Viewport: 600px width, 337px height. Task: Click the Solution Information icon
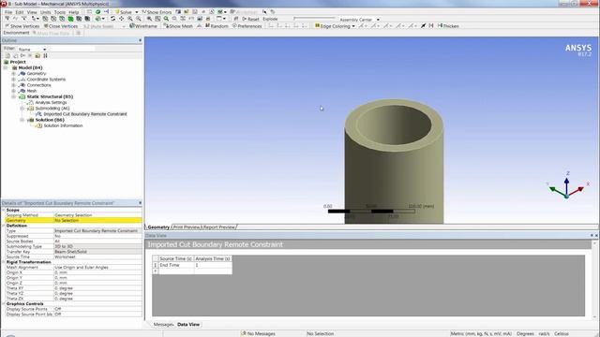pyautogui.click(x=38, y=125)
